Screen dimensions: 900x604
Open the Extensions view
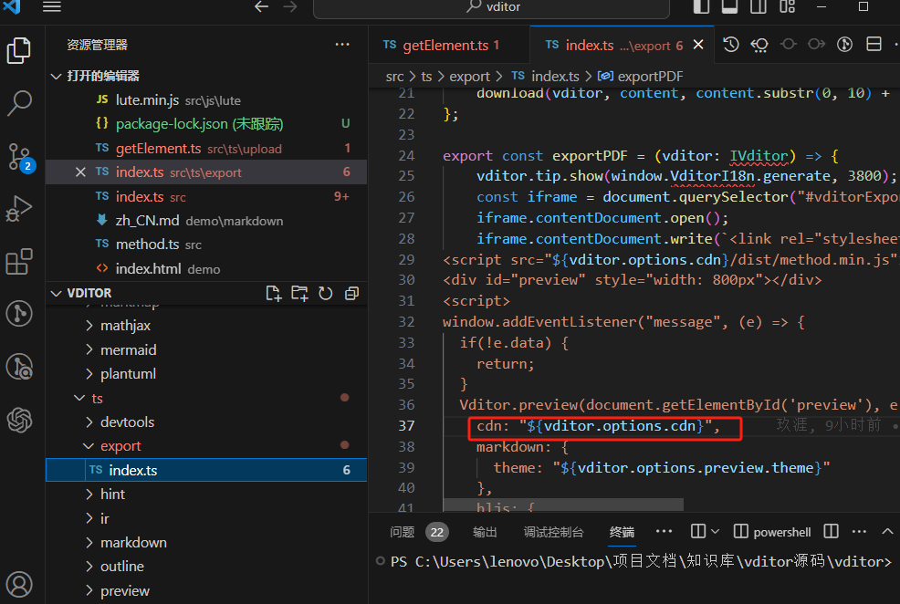(x=19, y=262)
